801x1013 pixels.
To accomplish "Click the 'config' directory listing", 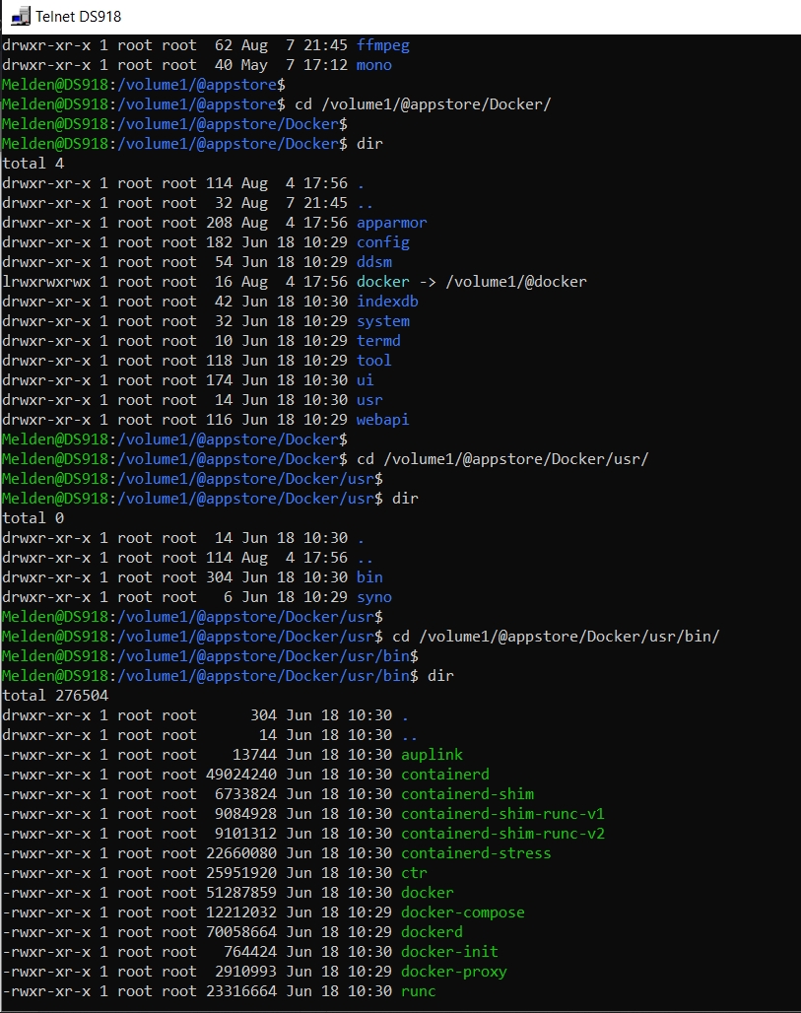I will pos(383,243).
